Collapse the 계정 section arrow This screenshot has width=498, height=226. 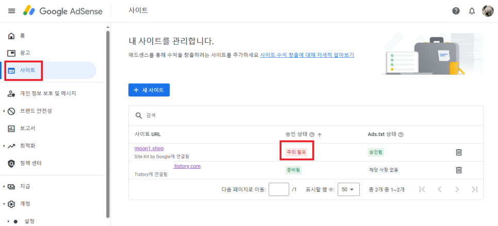point(4,204)
